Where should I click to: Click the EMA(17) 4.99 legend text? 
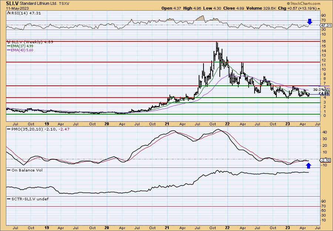point(22,46)
